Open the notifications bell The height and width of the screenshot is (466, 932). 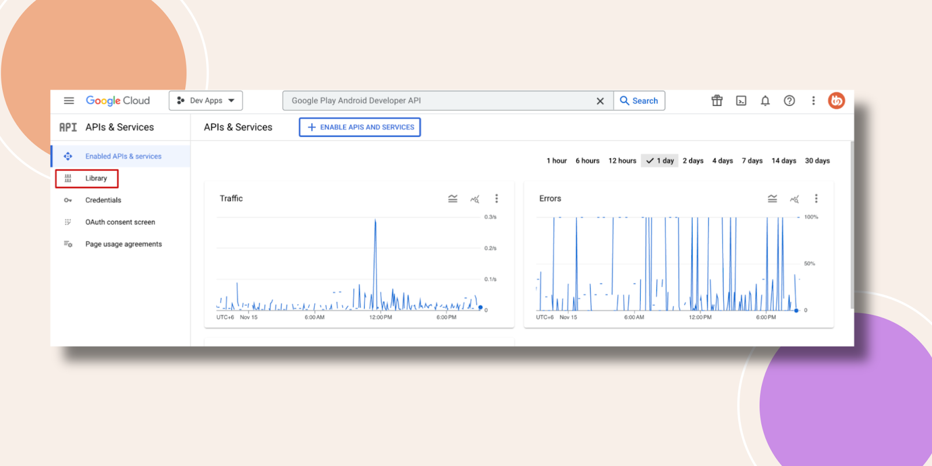click(x=765, y=101)
